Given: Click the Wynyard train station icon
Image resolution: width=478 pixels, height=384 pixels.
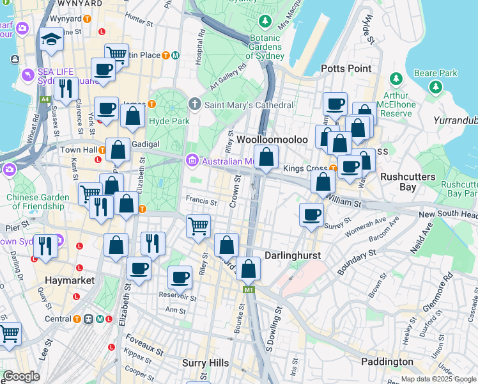Looking at the screenshot, I should pos(87,19).
